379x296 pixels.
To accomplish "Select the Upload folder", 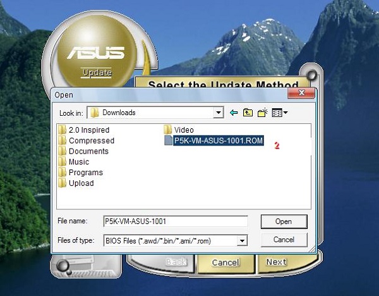I will pyautogui.click(x=76, y=183).
